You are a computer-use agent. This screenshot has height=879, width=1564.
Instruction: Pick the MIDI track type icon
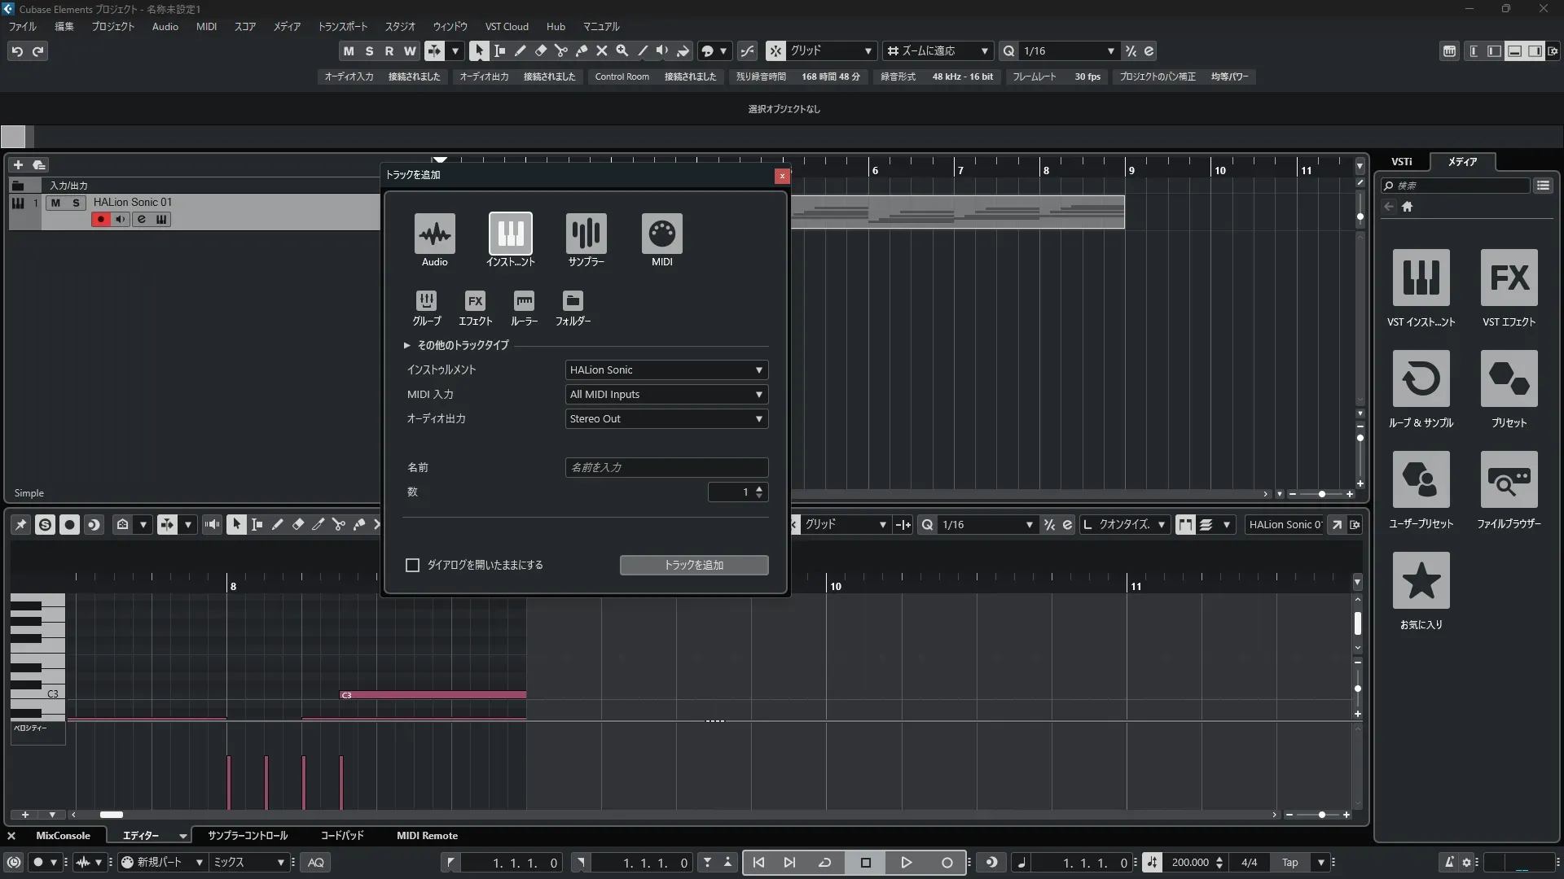[x=661, y=234]
